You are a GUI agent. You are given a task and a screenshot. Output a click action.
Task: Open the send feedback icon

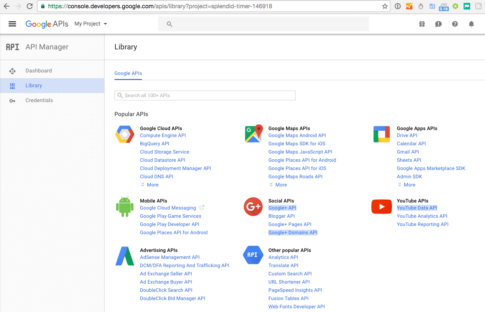pyautogui.click(x=438, y=24)
